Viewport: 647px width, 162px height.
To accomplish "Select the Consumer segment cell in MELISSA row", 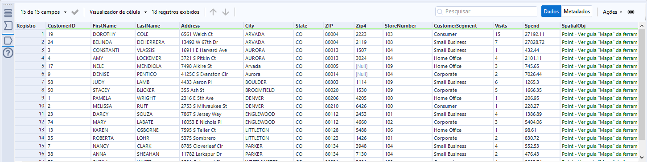I will click(463, 106).
